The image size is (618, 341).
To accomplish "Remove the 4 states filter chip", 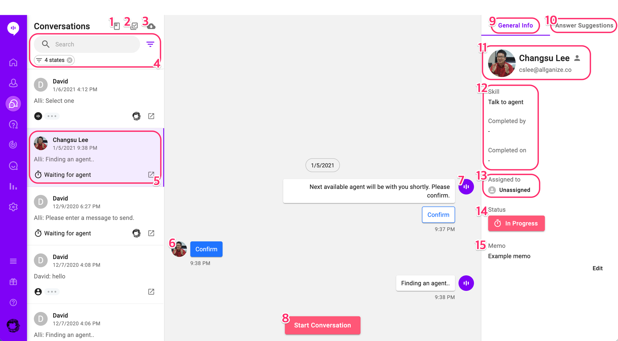I will point(70,60).
